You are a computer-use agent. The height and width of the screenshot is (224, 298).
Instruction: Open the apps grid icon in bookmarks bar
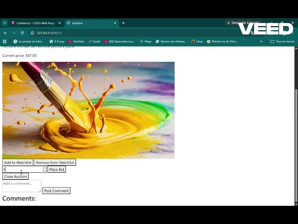click(x=5, y=42)
